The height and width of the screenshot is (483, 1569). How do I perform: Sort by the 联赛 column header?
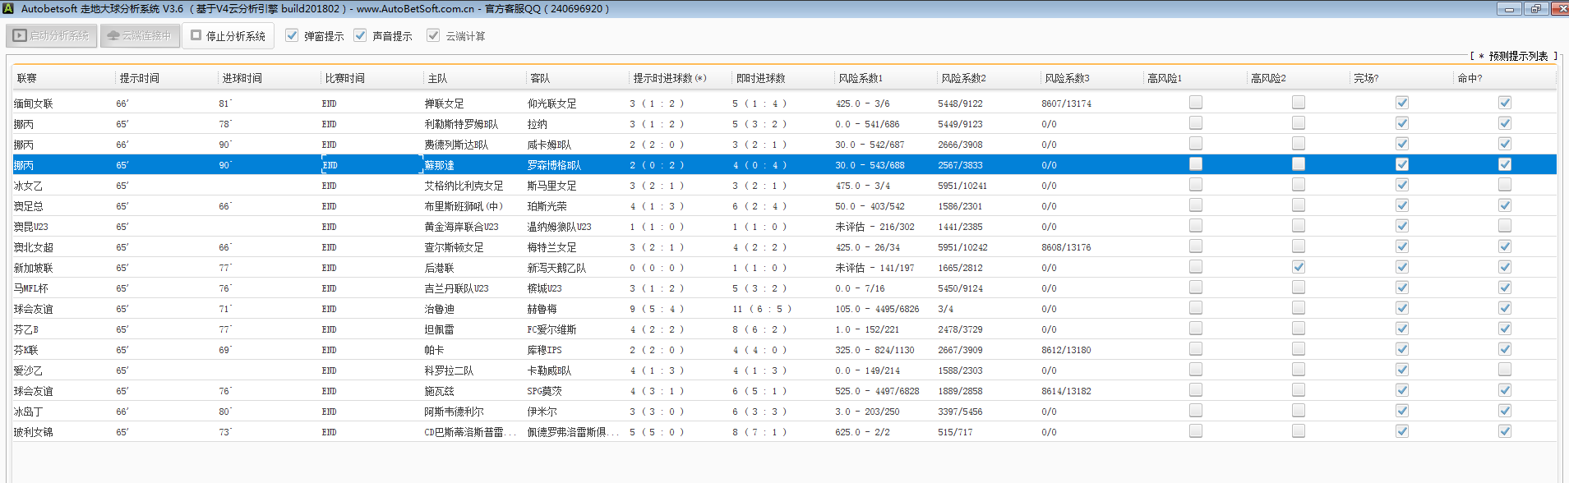pos(27,78)
